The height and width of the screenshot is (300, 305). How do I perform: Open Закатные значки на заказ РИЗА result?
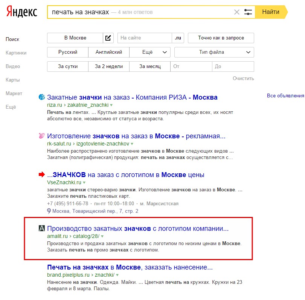pos(132,97)
